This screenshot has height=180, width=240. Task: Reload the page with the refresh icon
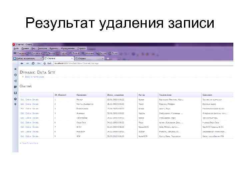pyautogui.click(x=33, y=63)
